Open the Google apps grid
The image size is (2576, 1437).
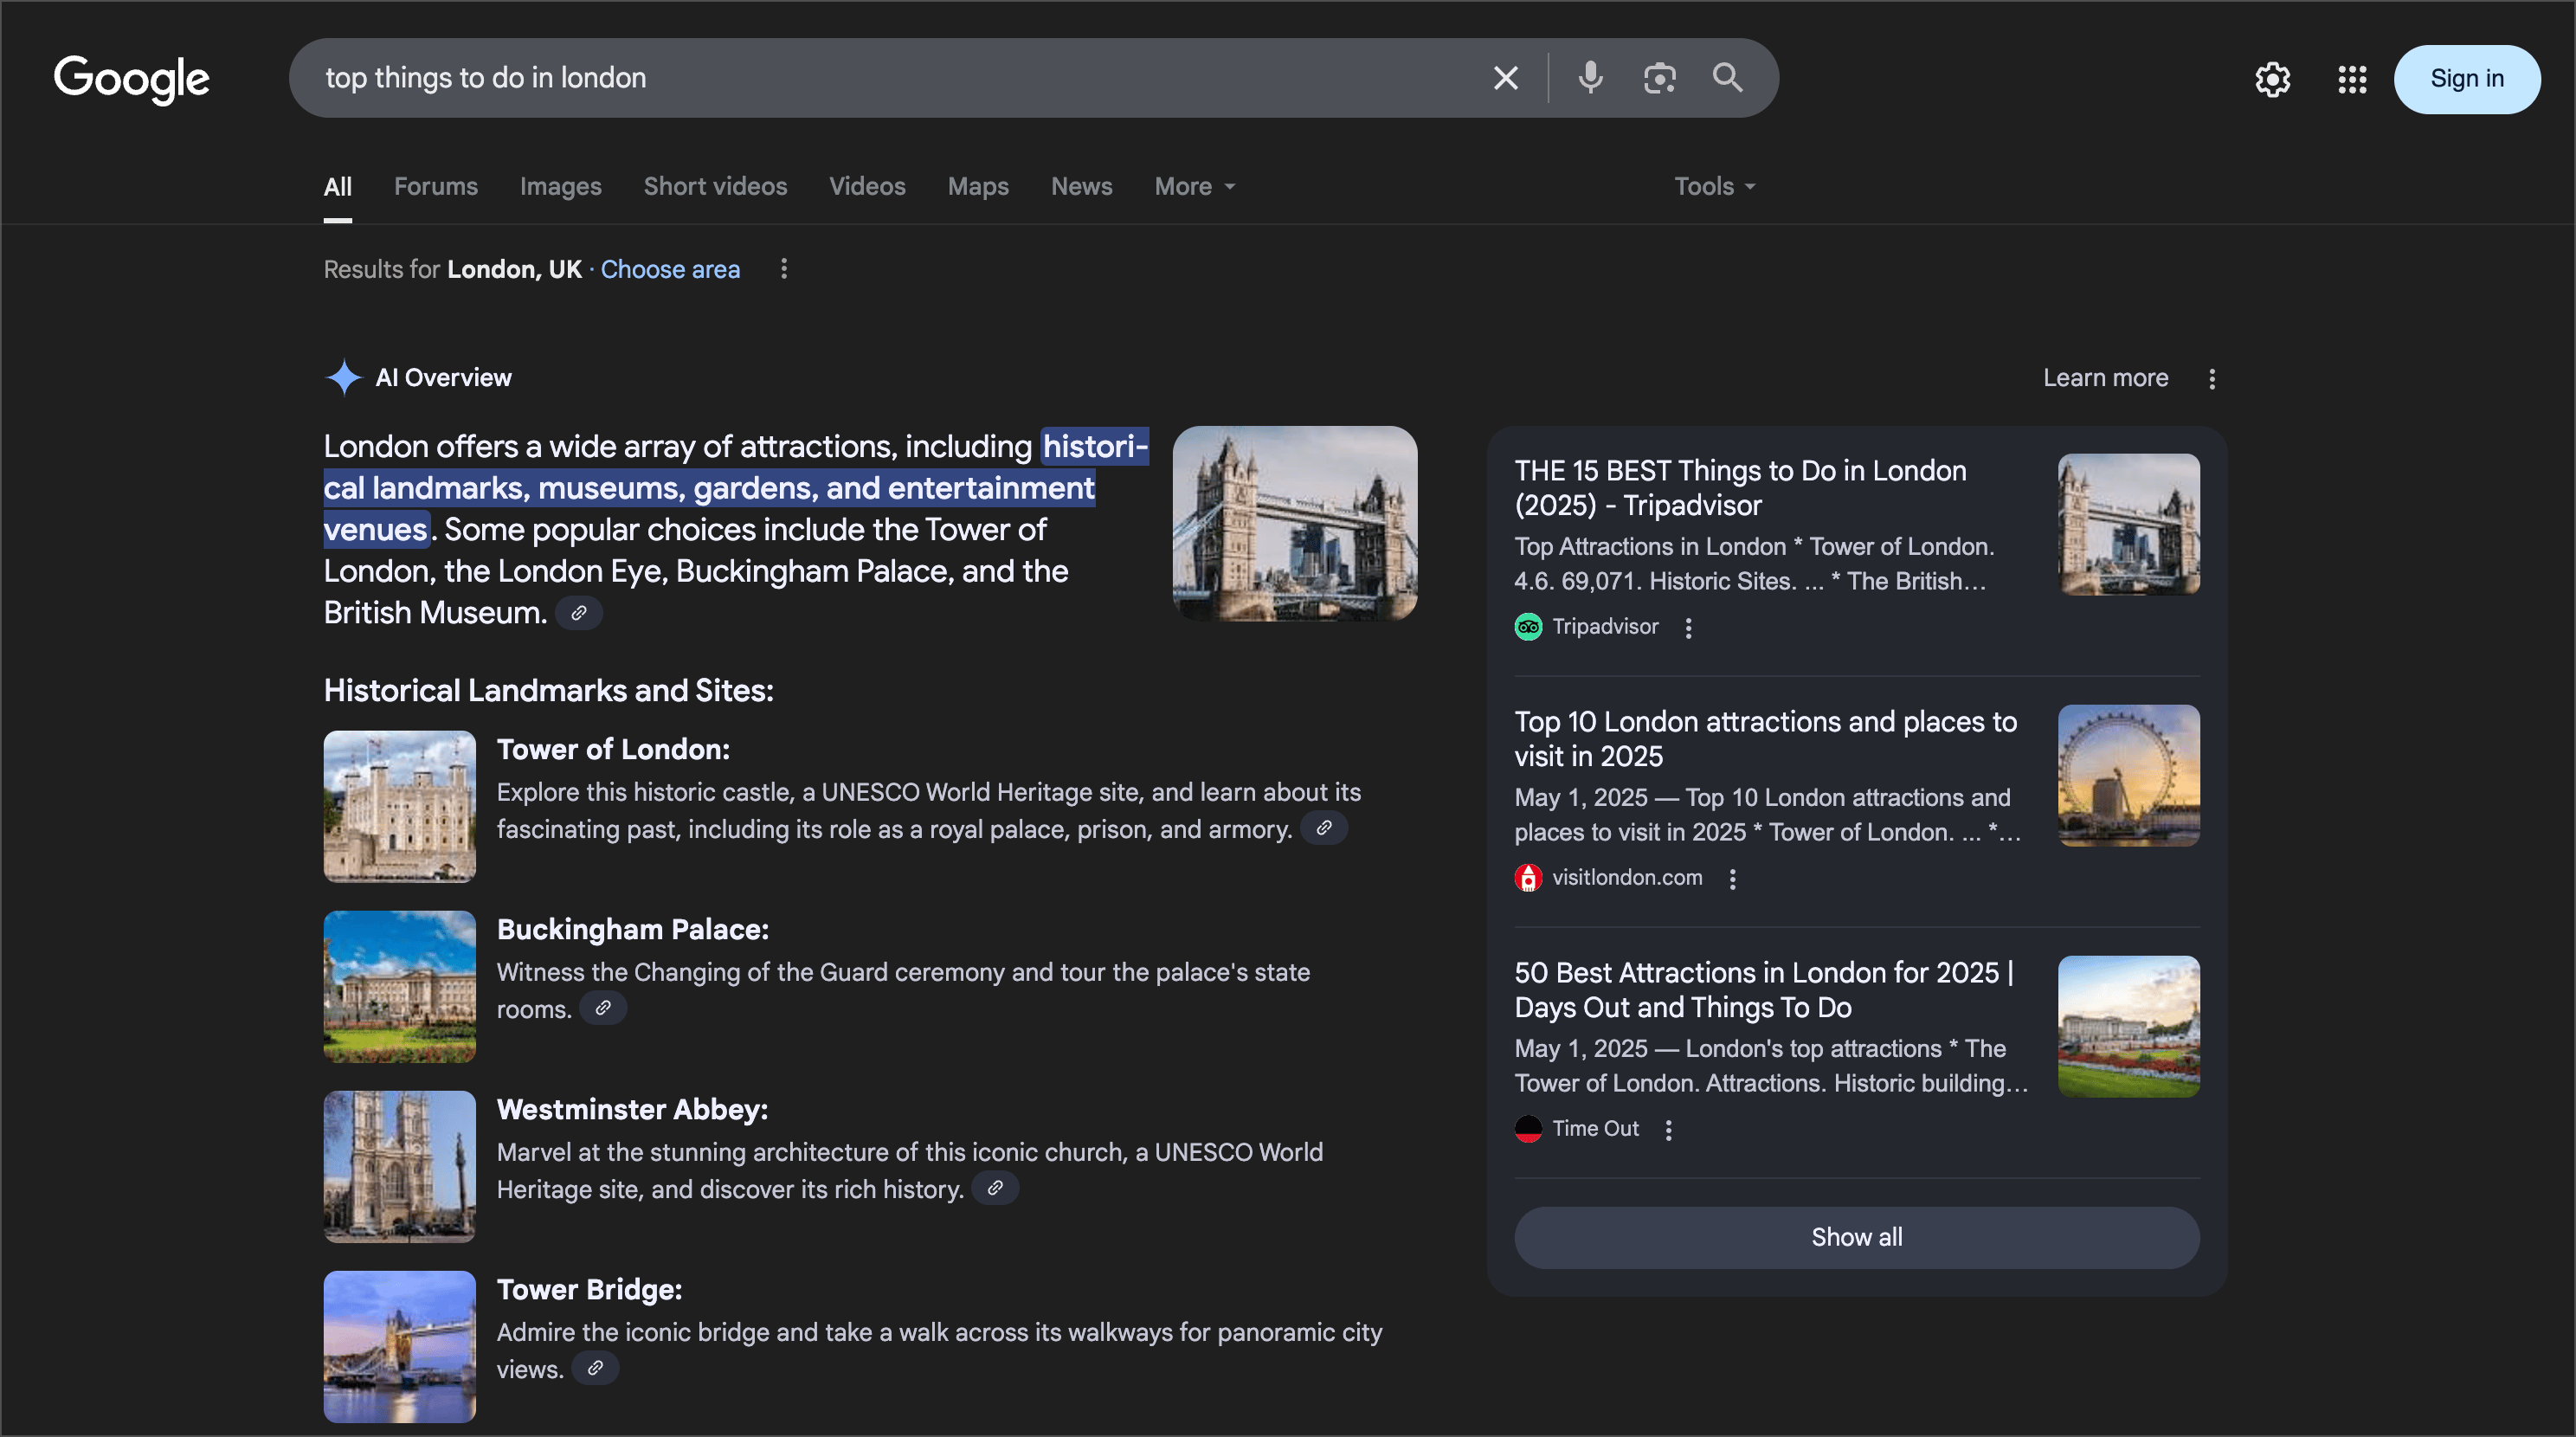pyautogui.click(x=2352, y=79)
